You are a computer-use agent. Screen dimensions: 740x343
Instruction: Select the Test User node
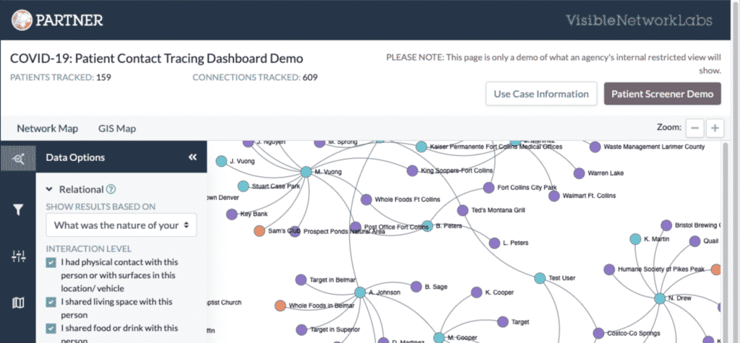click(x=540, y=278)
